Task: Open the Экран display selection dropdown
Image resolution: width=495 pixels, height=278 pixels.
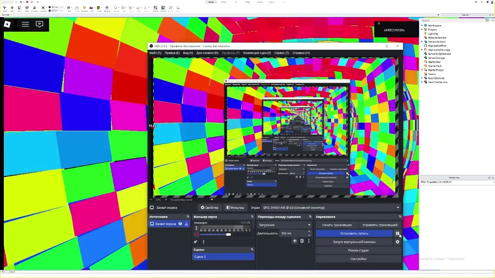Action: coord(331,208)
